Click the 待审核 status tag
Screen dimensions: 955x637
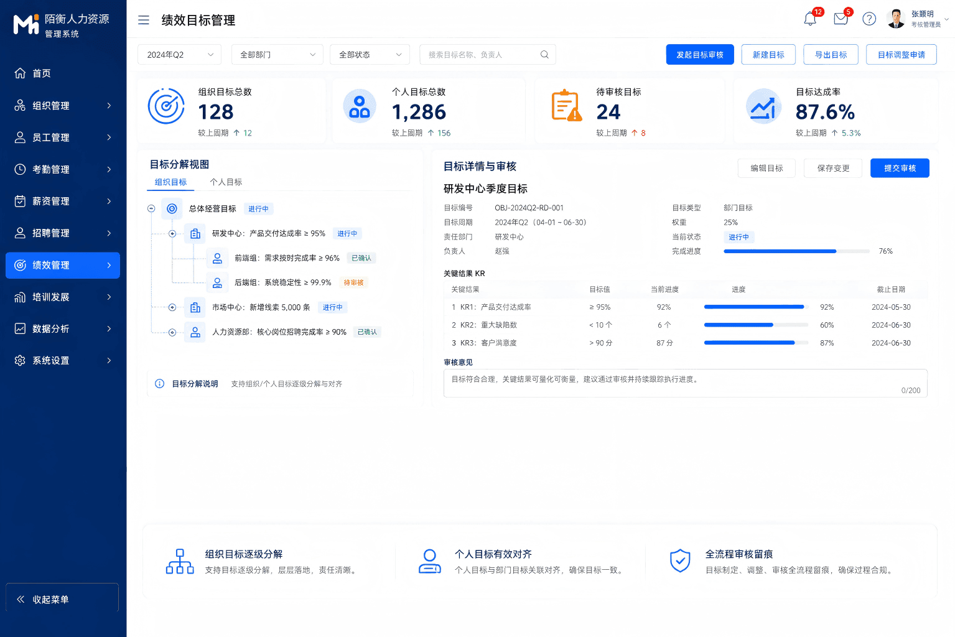coord(353,282)
